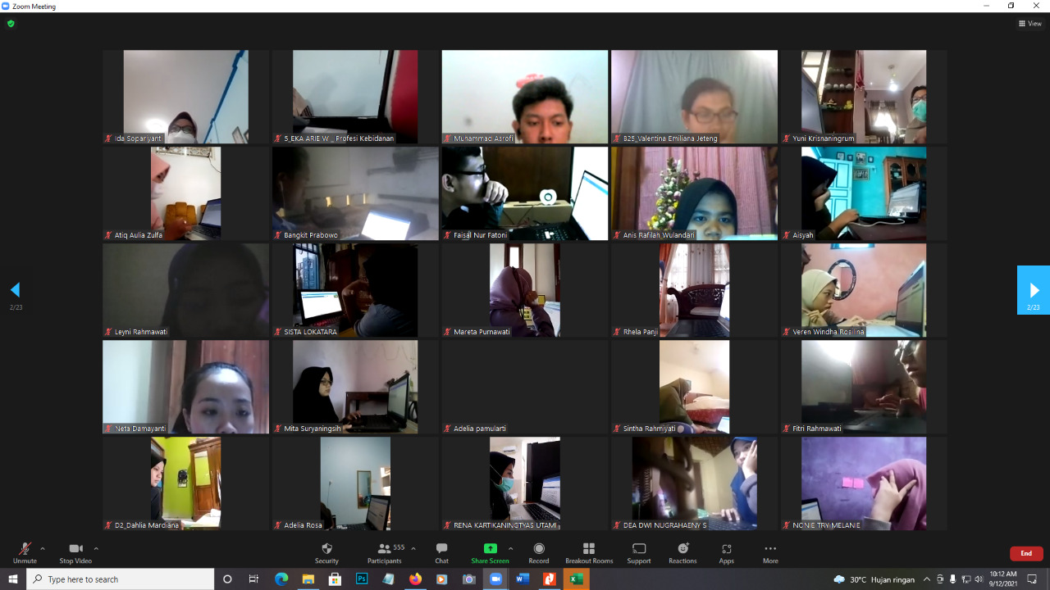Expand video options arrow next to Stop Video

pyautogui.click(x=96, y=548)
